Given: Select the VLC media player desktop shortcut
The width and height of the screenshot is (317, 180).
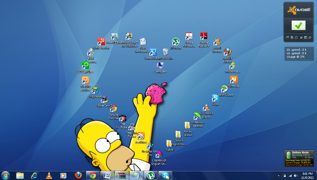Looking at the screenshot, I should [206, 111].
